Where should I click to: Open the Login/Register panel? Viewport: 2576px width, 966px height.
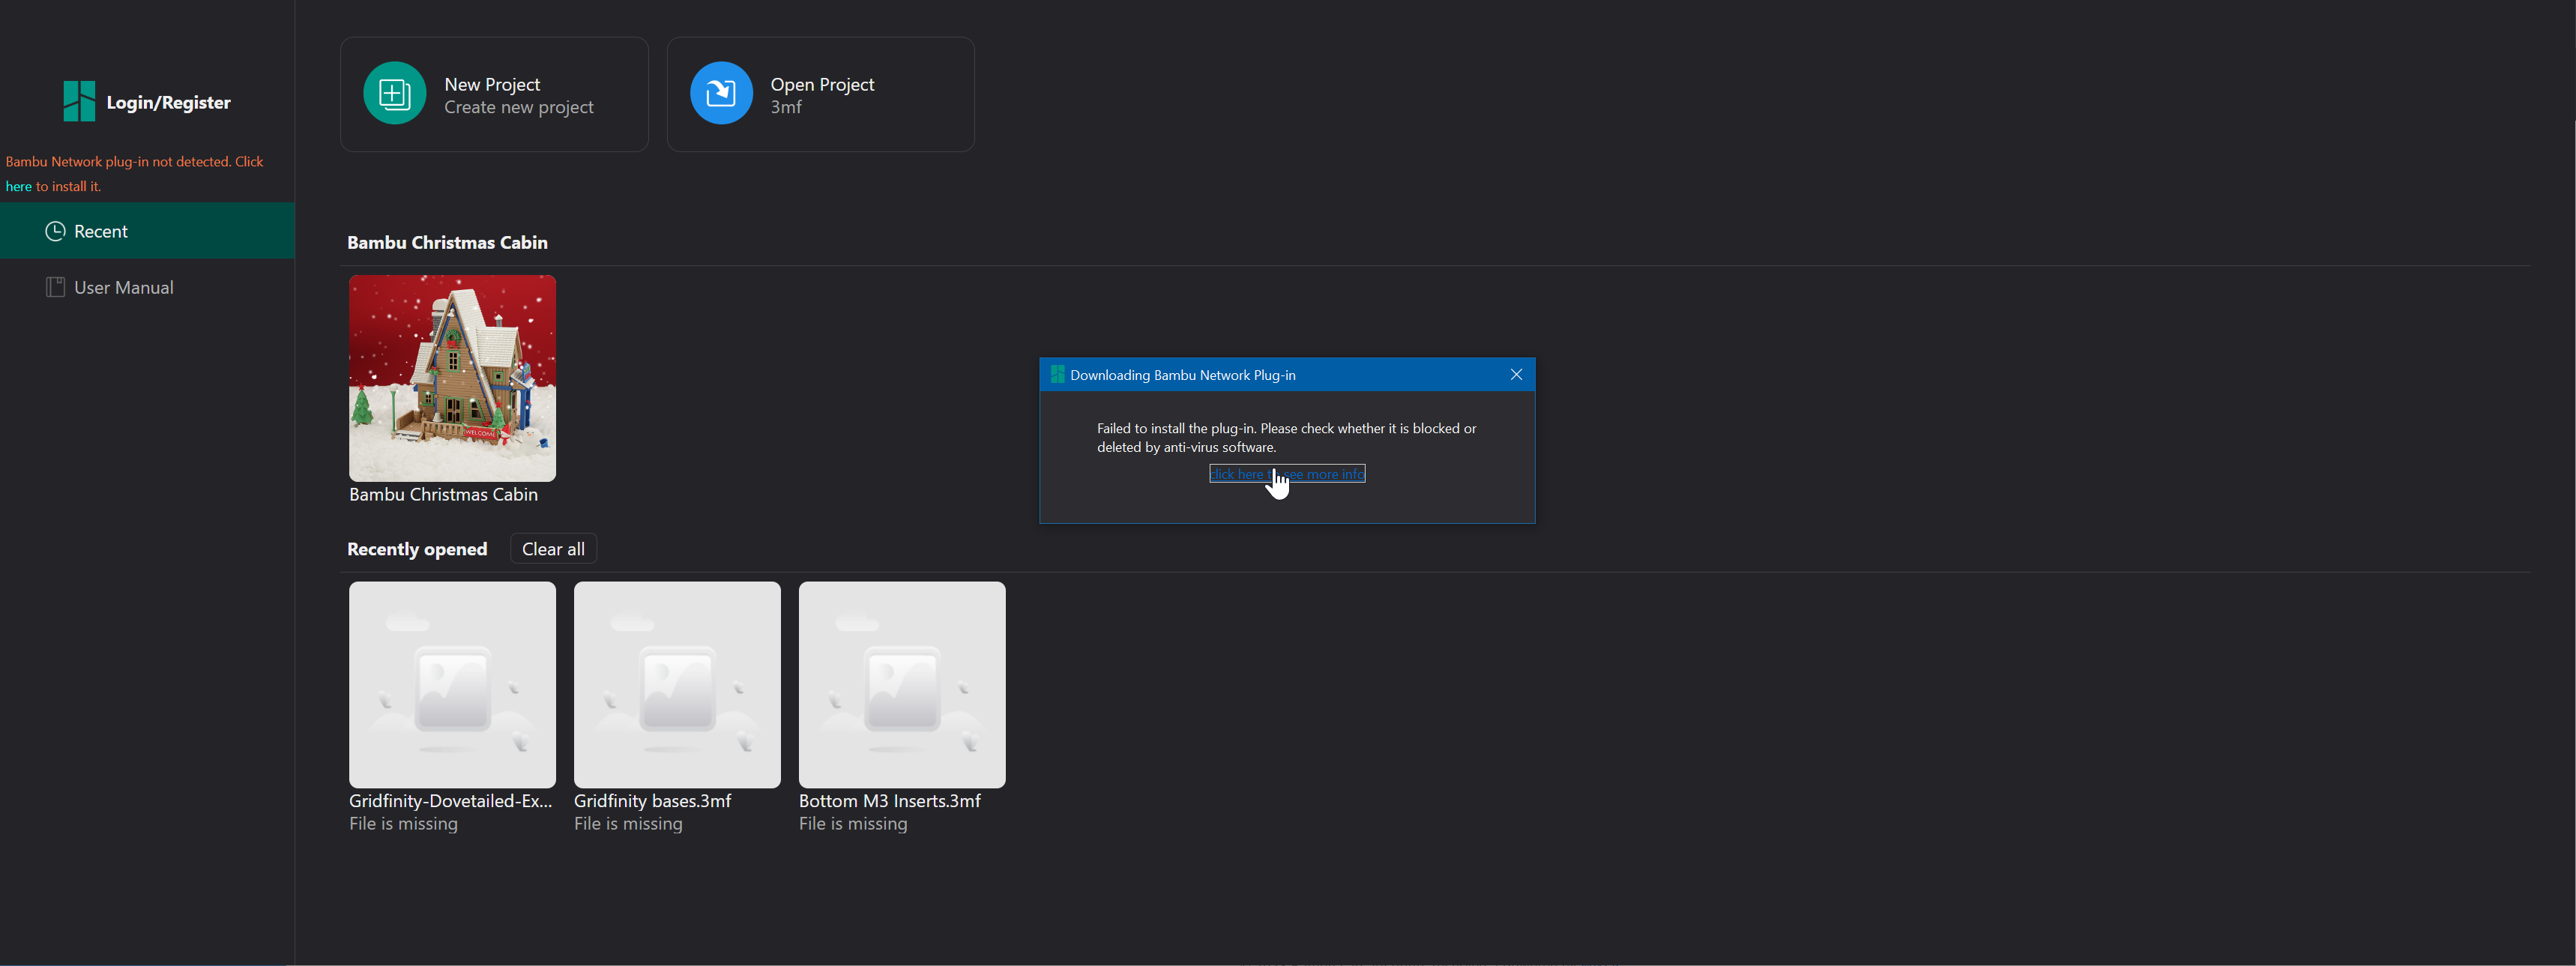pyautogui.click(x=167, y=101)
